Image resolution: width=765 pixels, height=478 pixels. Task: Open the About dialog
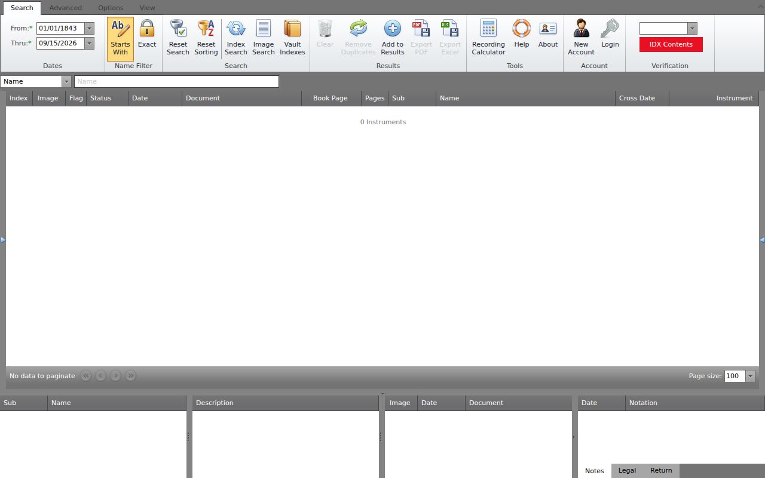click(548, 39)
